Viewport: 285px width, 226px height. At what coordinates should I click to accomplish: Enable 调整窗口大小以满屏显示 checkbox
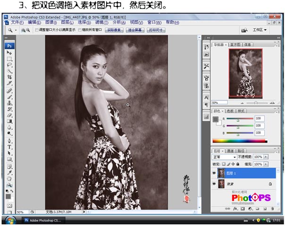[x=37, y=30]
